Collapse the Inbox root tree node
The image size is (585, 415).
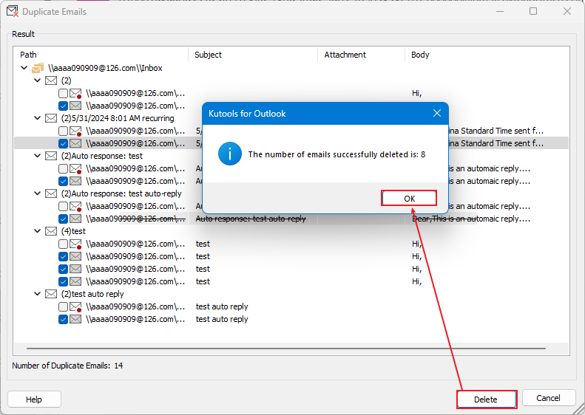(24, 68)
